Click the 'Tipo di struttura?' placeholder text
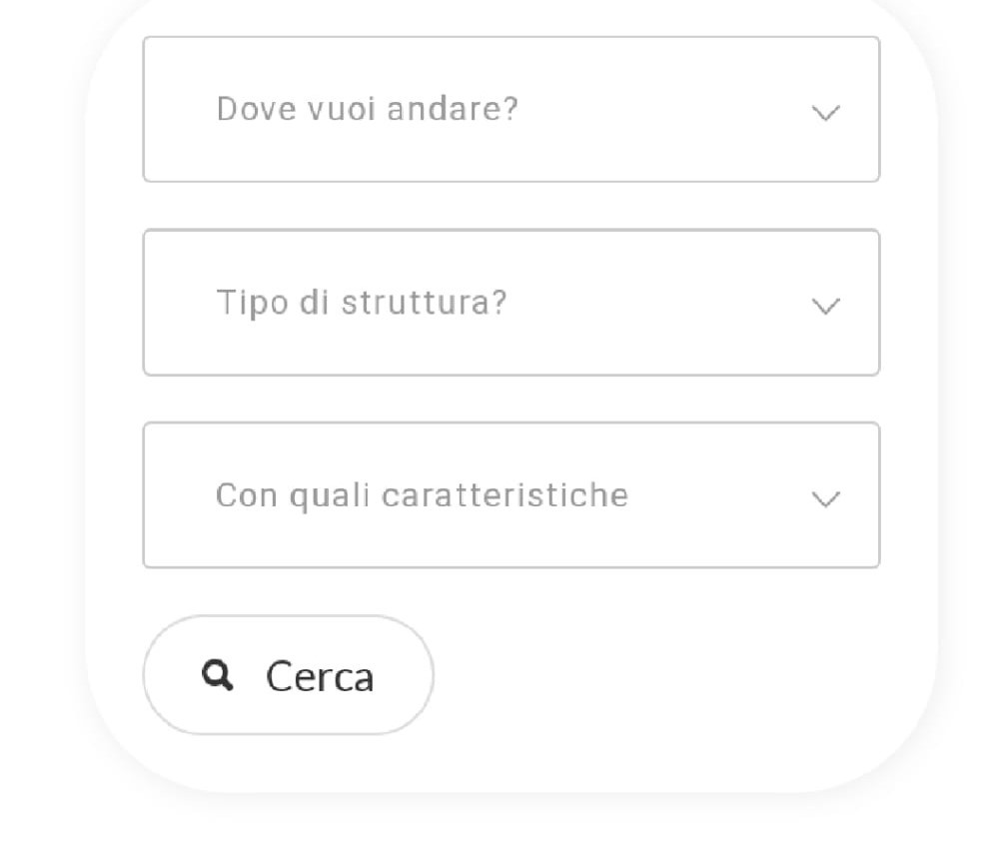This screenshot has height=867, width=1007. 362,303
